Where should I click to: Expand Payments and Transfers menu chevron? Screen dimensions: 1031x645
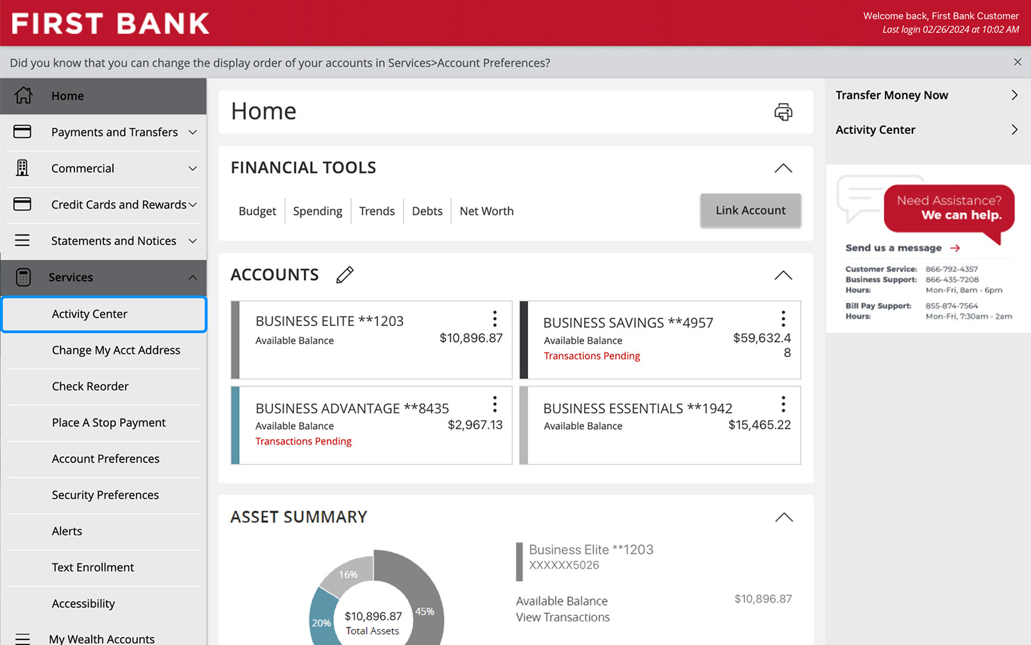193,132
